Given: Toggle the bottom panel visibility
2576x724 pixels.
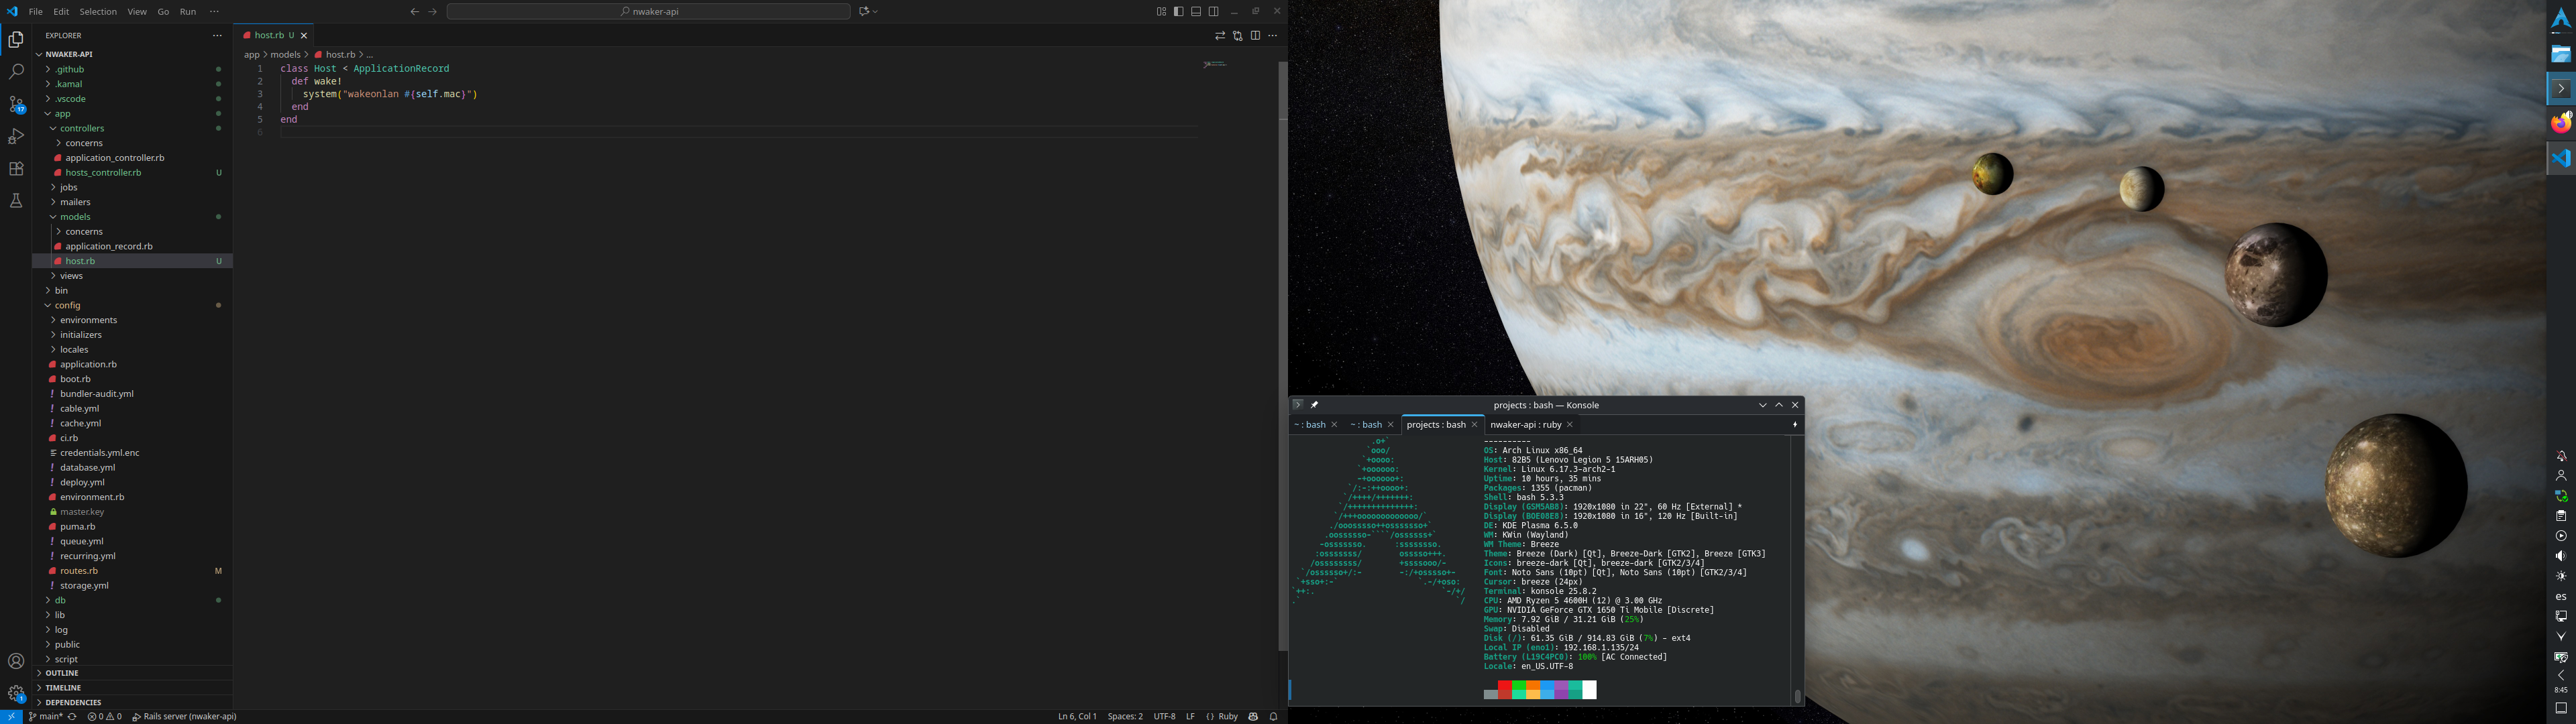Looking at the screenshot, I should (x=1196, y=12).
